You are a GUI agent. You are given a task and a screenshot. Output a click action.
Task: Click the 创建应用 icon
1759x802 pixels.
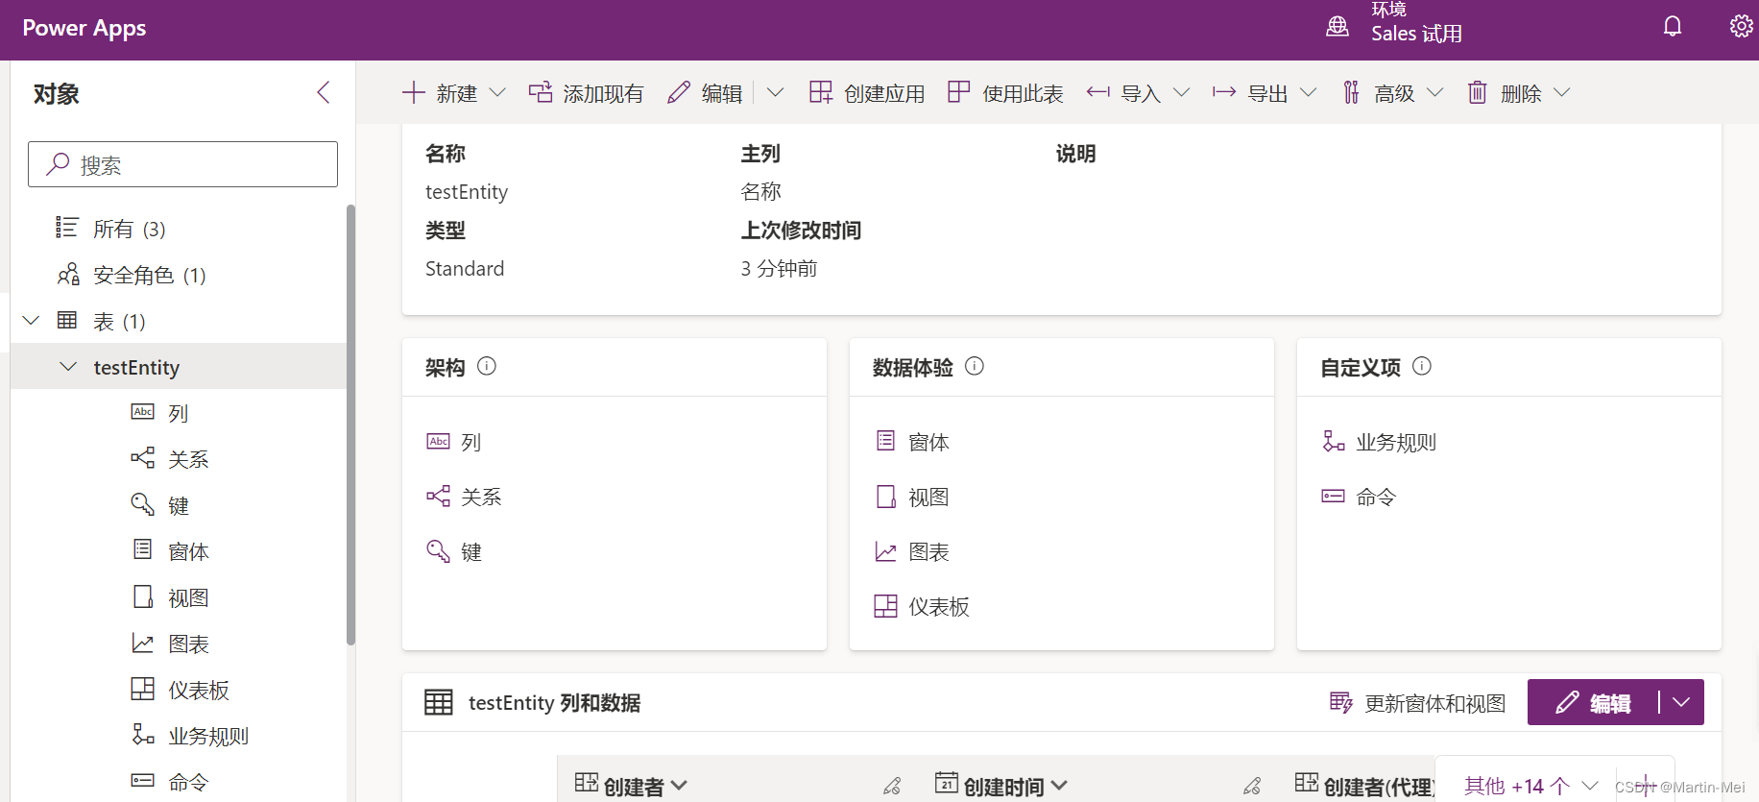821,92
